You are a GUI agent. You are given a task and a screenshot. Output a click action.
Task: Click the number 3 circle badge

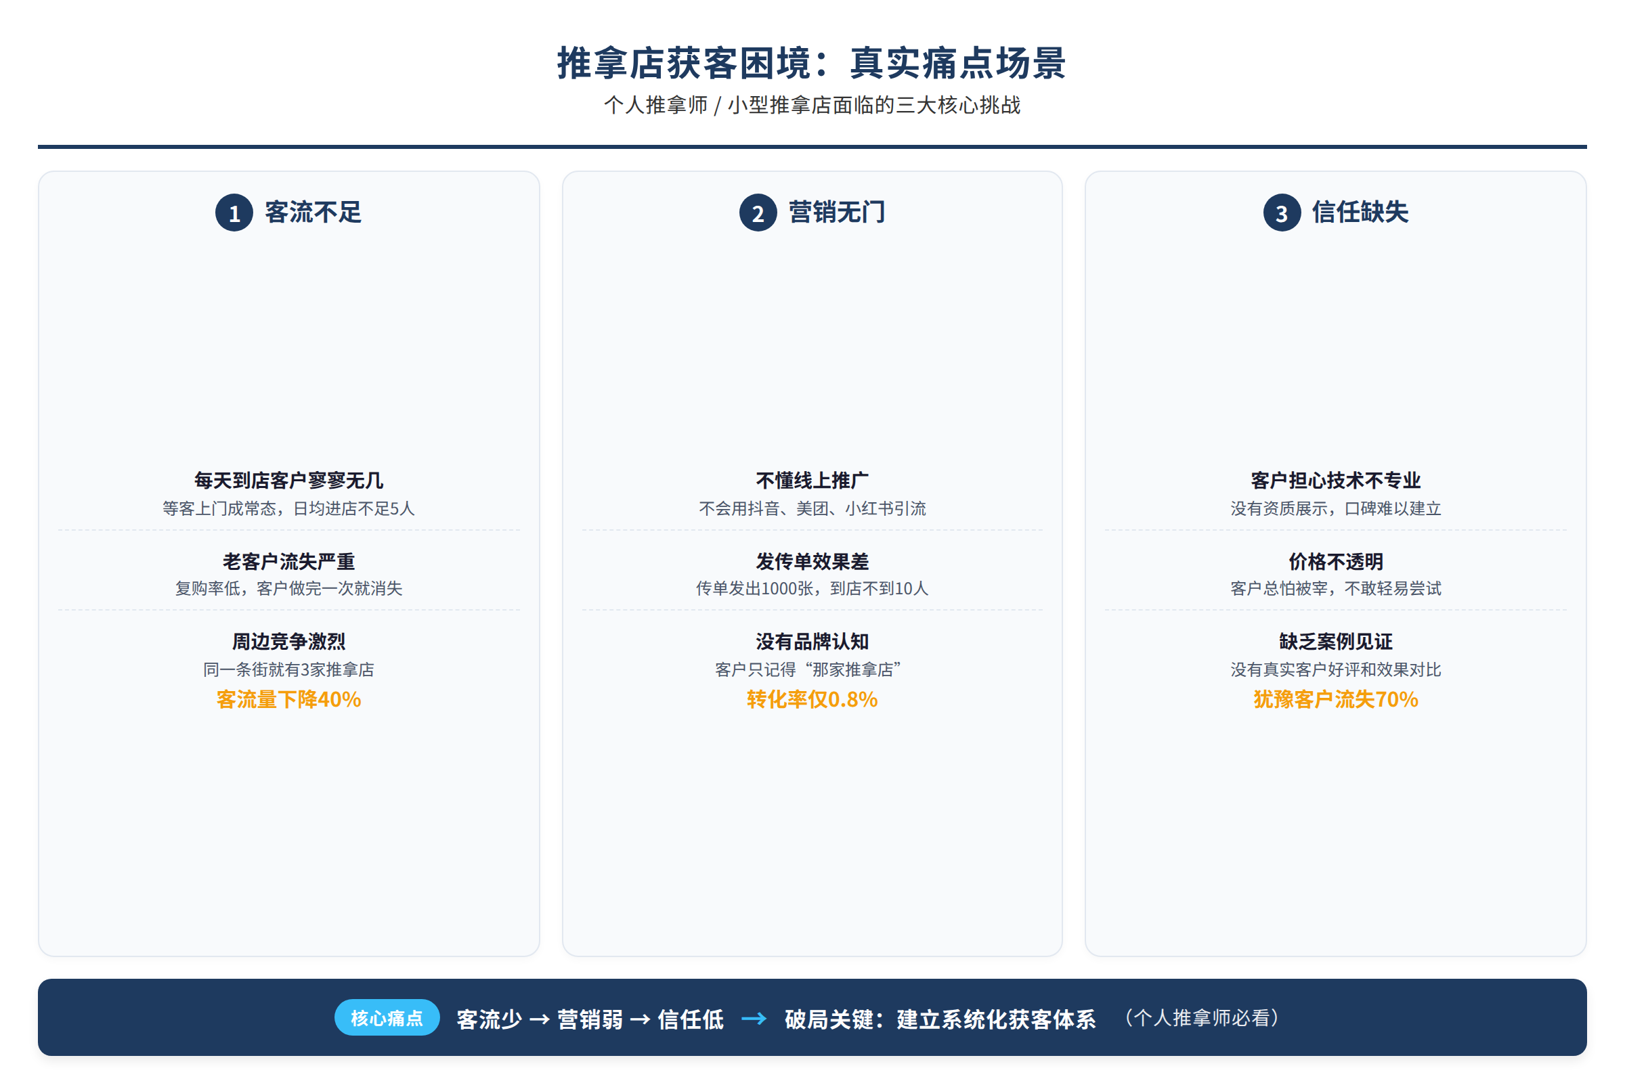pyautogui.click(x=1282, y=213)
